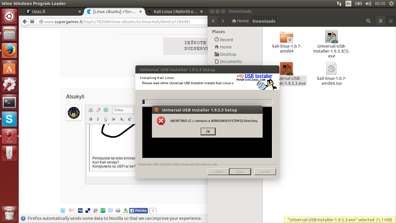Toggle italic formatting in reply editor

coord(98,119)
